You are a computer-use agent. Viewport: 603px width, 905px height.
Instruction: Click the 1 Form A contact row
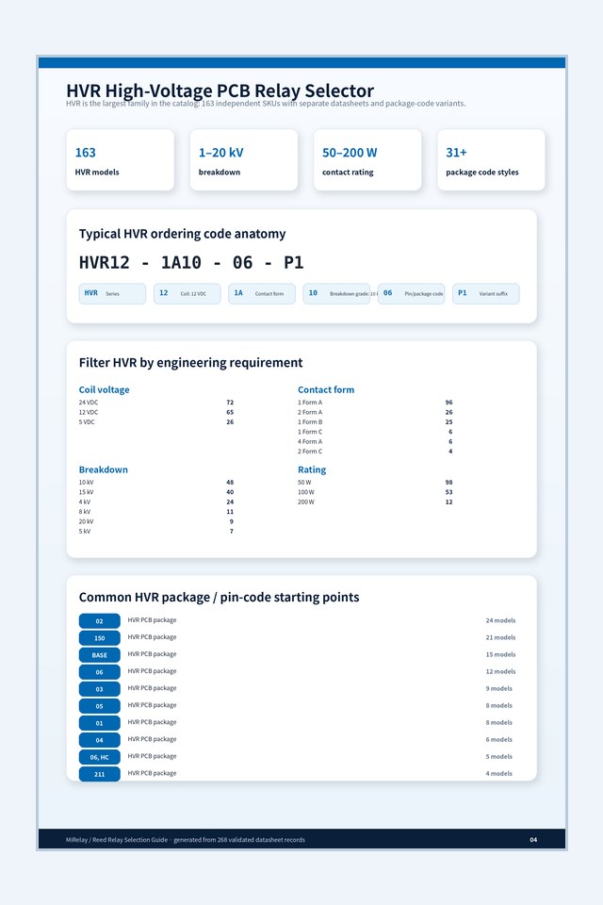[x=375, y=403]
